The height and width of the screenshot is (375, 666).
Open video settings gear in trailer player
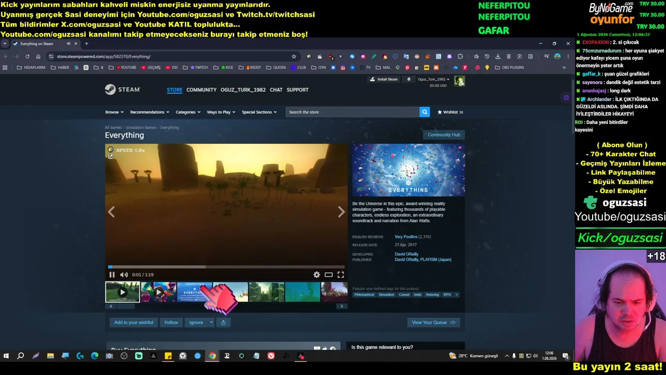pos(316,274)
